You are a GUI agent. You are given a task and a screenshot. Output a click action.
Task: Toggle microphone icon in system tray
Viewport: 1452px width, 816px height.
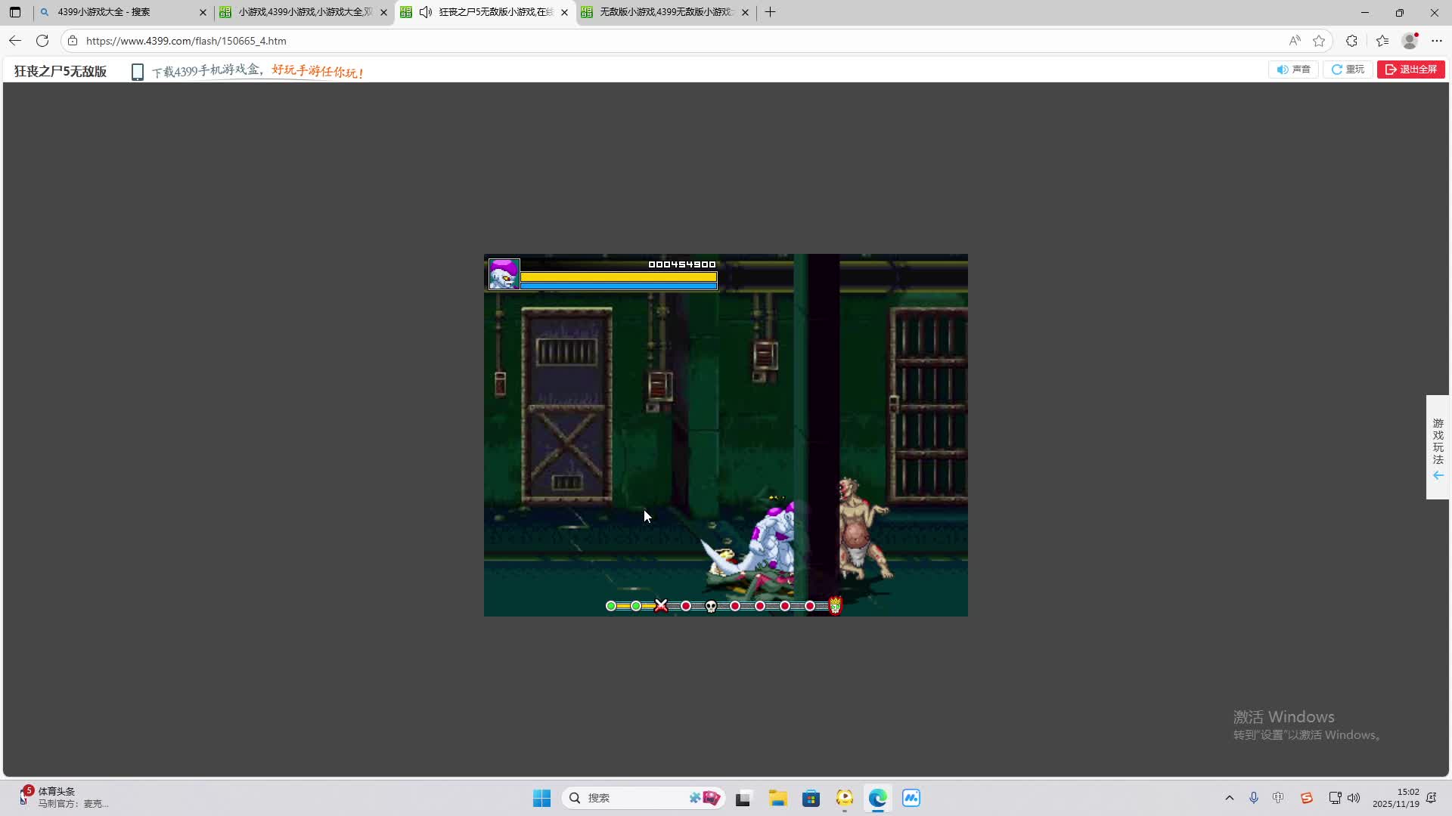[1253, 798]
